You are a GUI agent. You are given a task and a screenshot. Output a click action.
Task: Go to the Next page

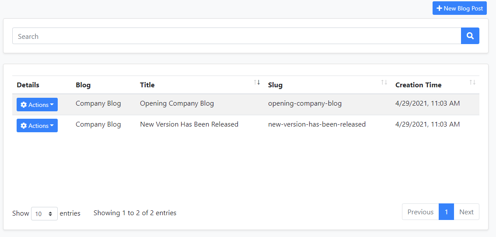(466, 212)
